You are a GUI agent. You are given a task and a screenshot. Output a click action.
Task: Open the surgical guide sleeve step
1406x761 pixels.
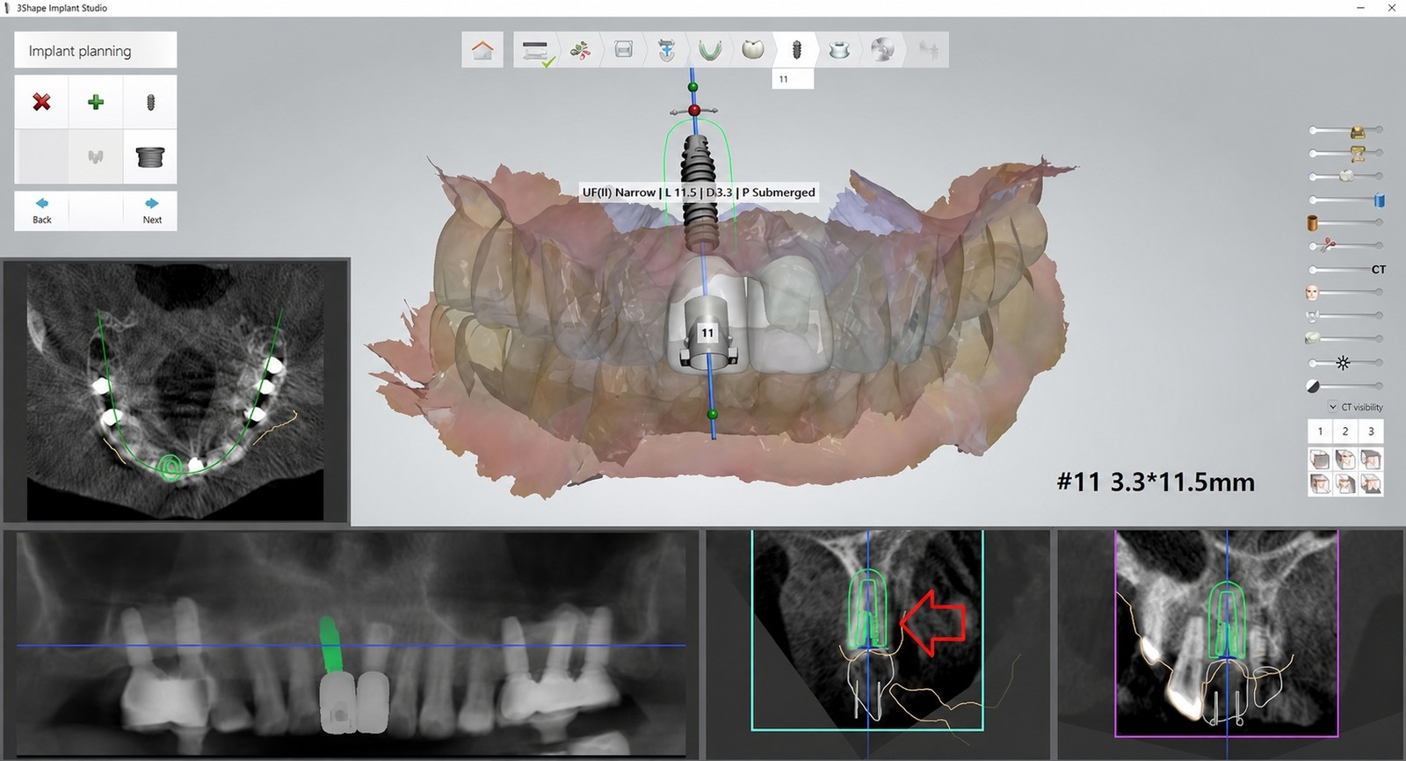pos(839,50)
